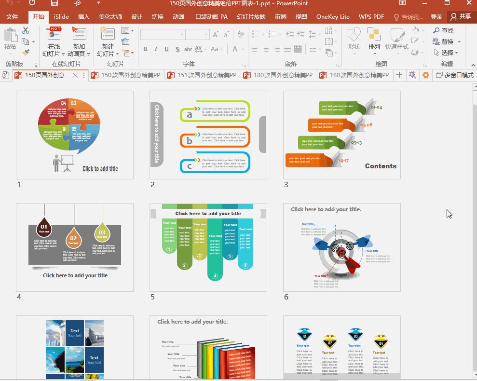Click the Paste clipboard icon
Image resolution: width=477 pixels, height=381 pixels.
(10, 35)
